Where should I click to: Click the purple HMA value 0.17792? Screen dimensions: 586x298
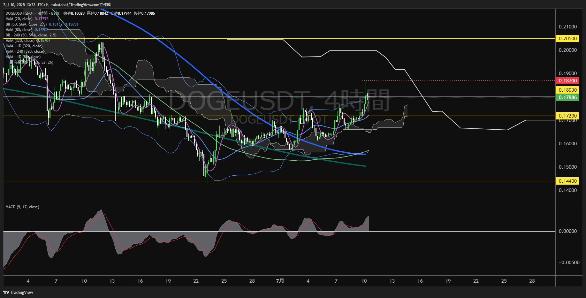pos(42,19)
